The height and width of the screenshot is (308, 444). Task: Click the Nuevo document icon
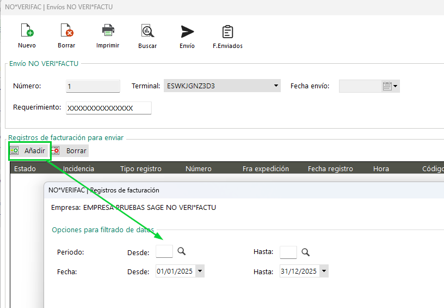[x=27, y=30]
